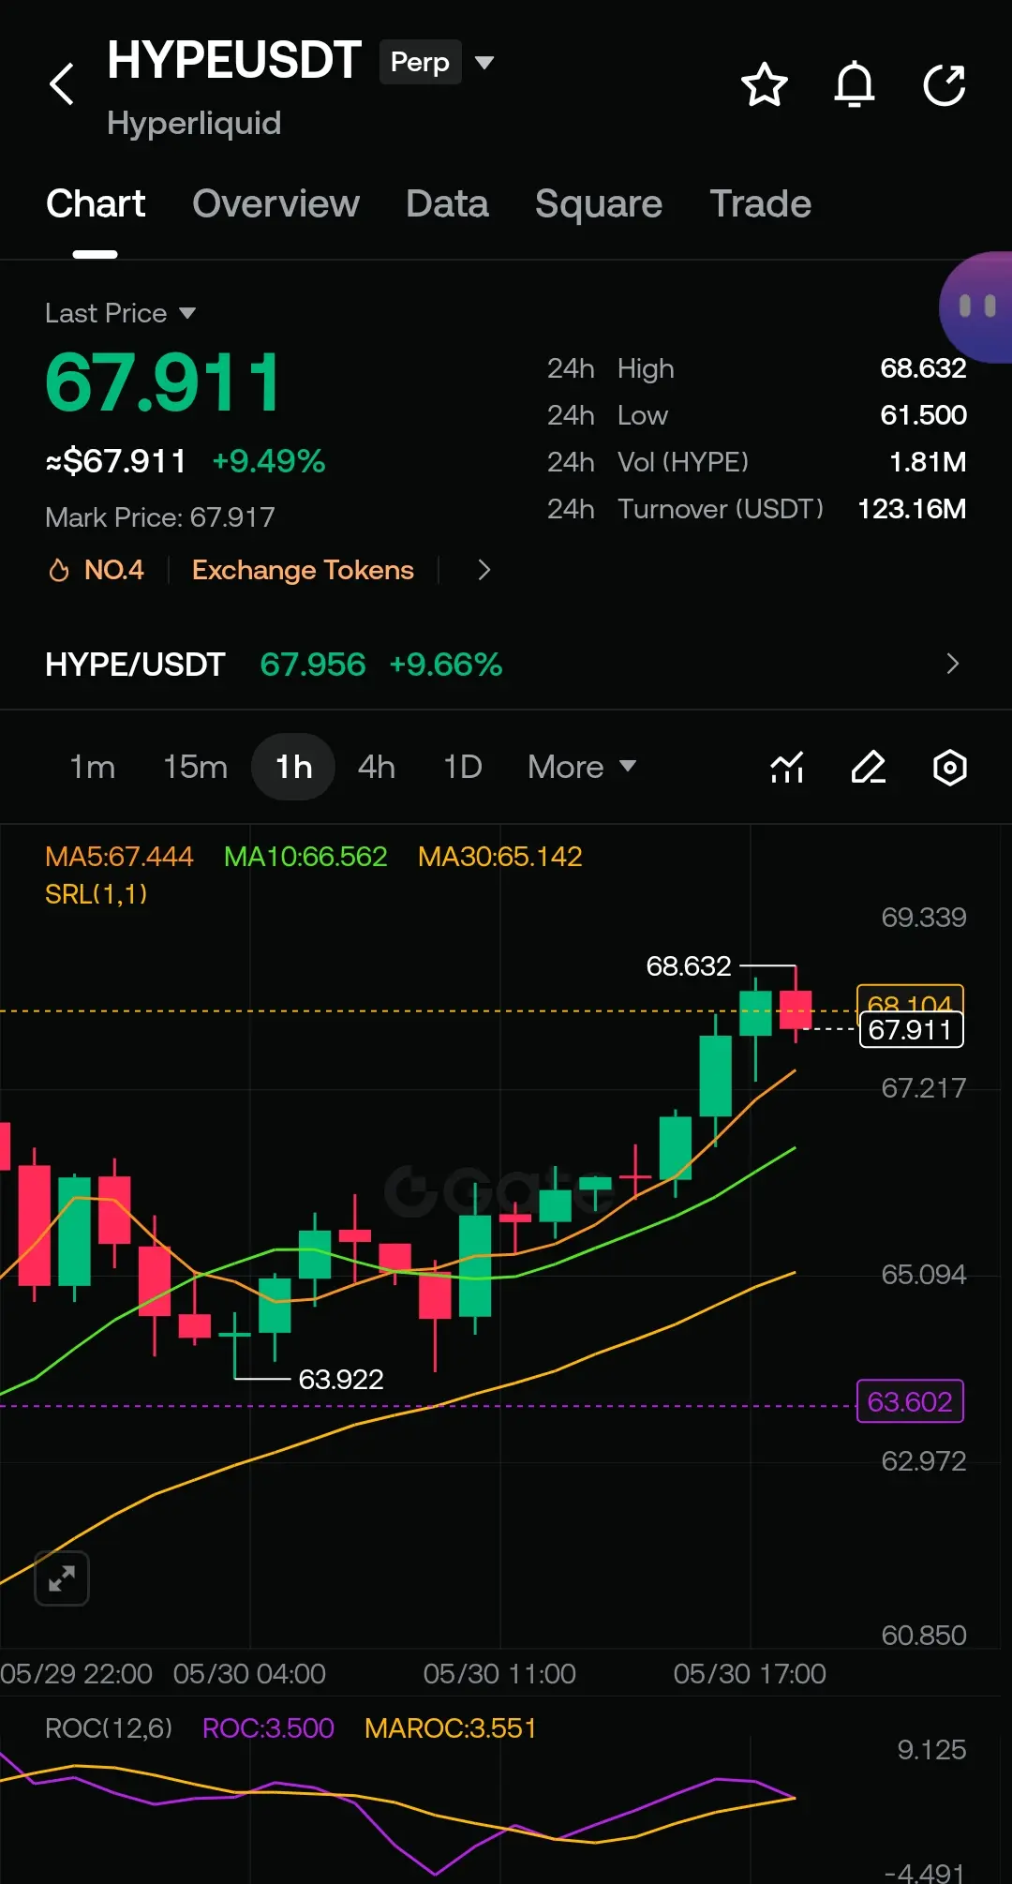Open the Exchange Tokens category link

(303, 570)
